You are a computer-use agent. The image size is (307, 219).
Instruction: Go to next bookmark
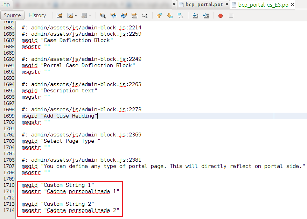pos(170,15)
